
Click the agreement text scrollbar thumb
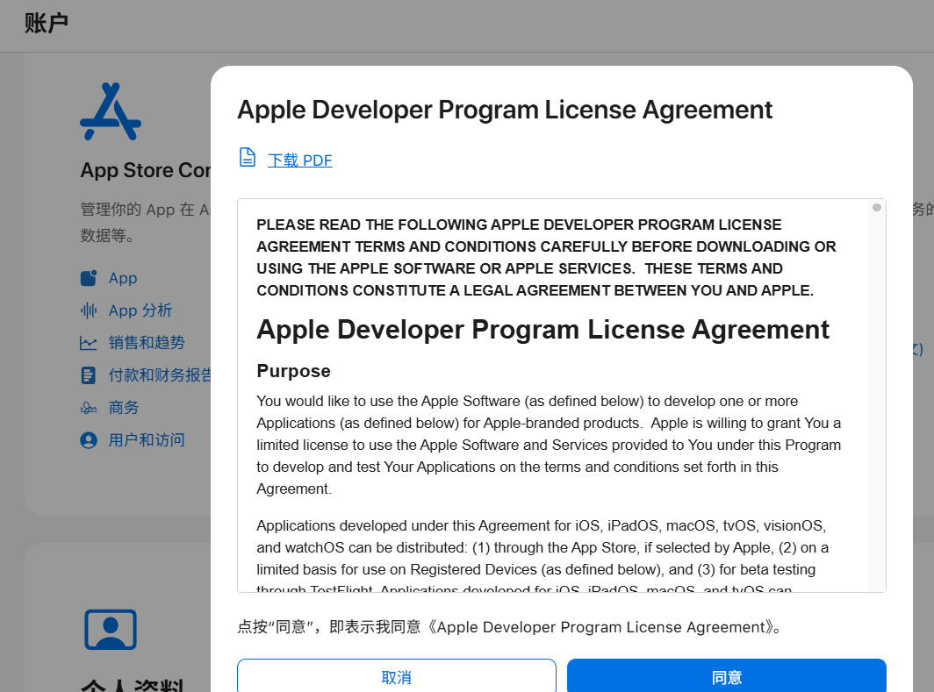click(x=877, y=208)
